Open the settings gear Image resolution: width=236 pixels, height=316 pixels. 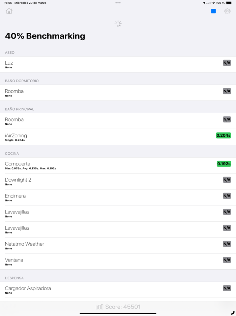click(228, 11)
